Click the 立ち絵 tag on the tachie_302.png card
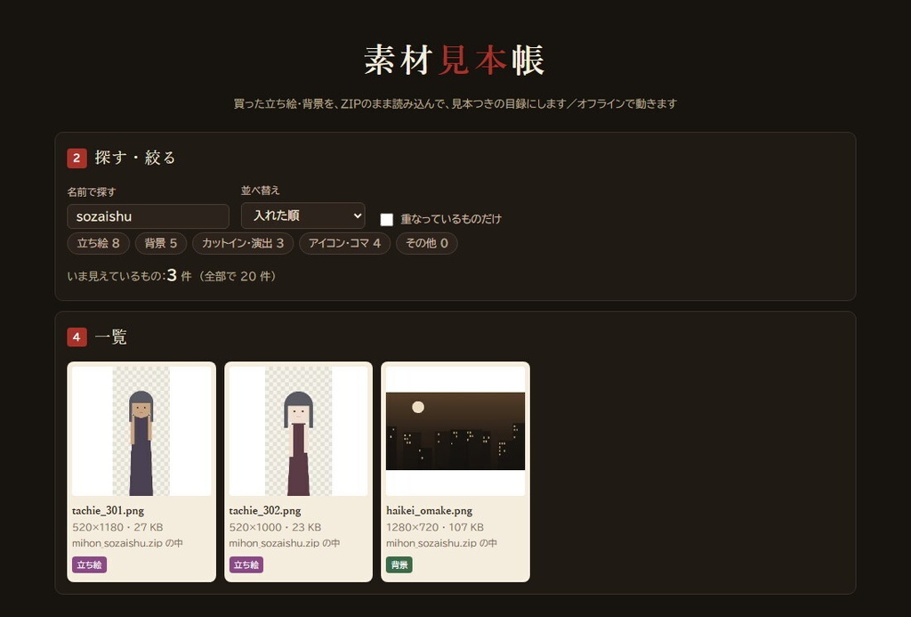The height and width of the screenshot is (617, 911). [246, 564]
